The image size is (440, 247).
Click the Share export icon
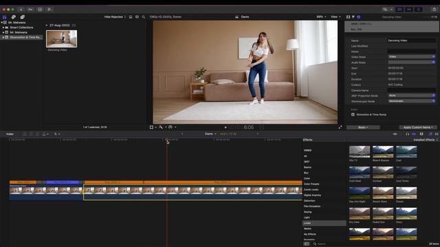click(x=434, y=9)
